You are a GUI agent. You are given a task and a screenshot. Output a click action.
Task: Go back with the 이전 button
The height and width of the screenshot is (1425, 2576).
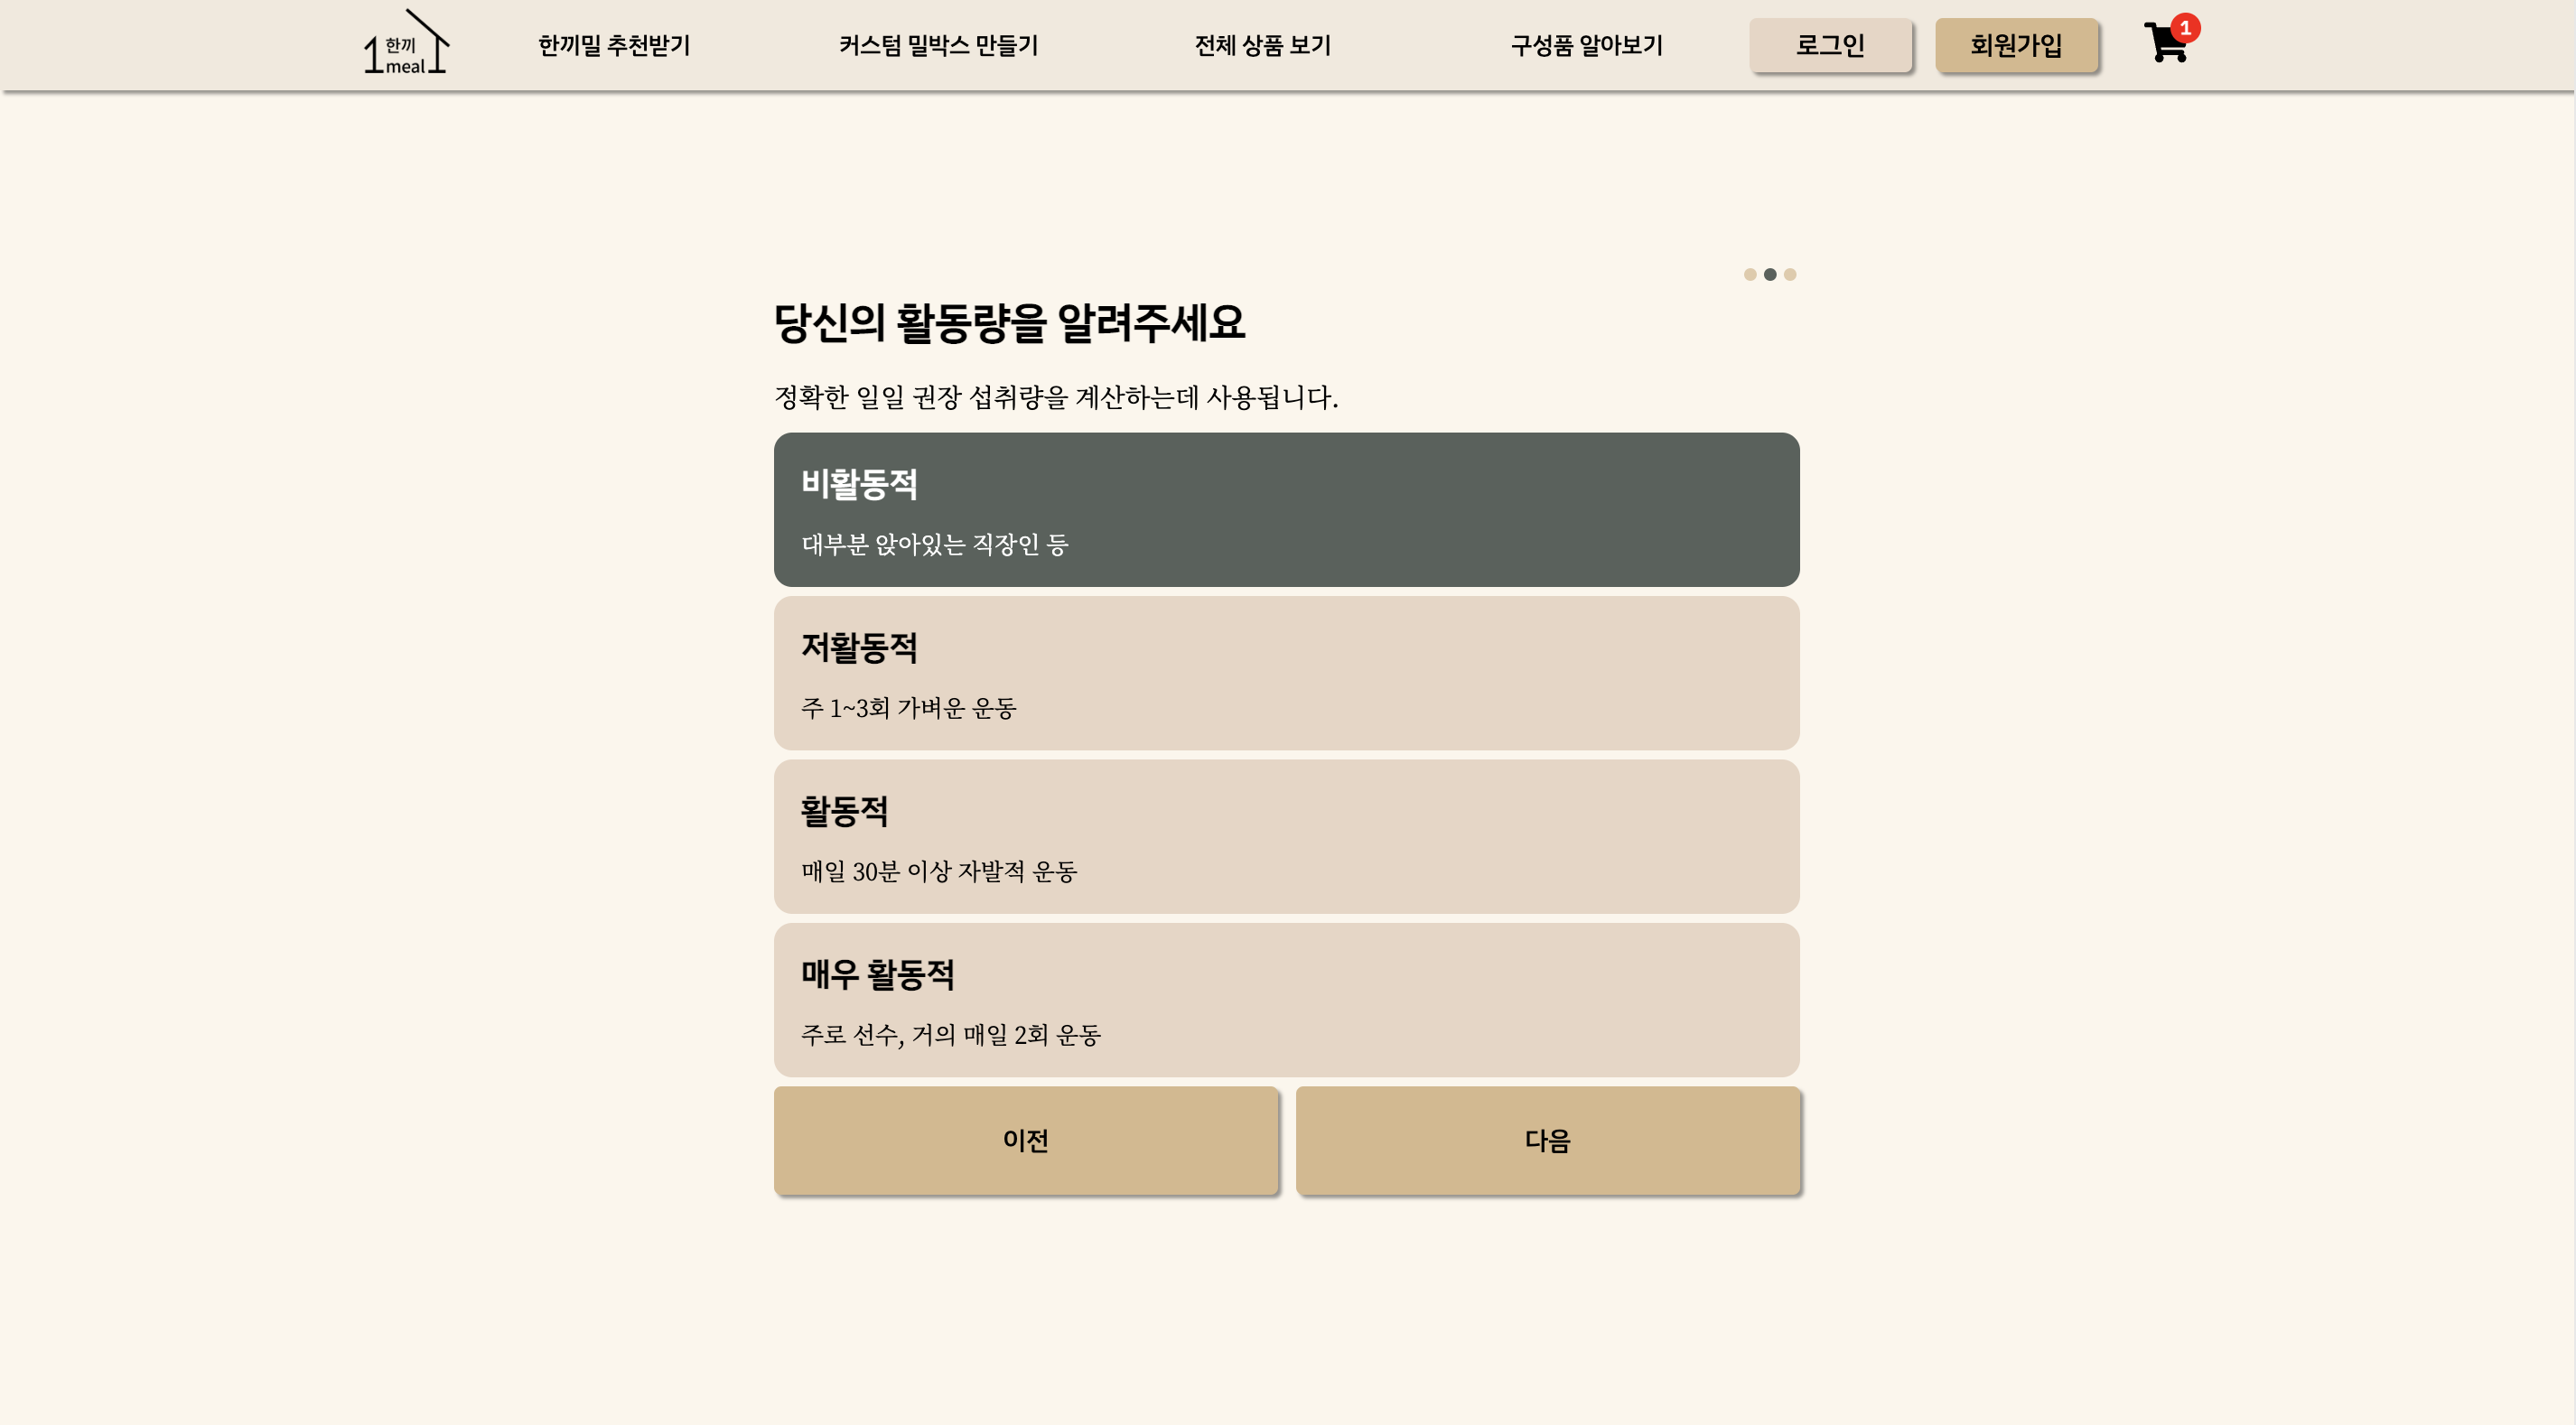coord(1026,1140)
